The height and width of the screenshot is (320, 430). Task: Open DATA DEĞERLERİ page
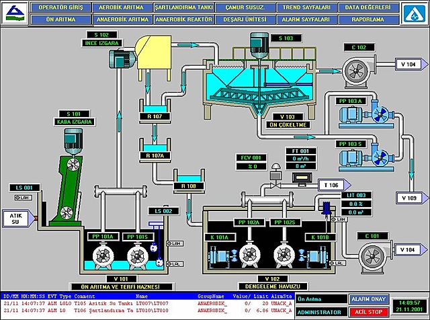coord(368,7)
